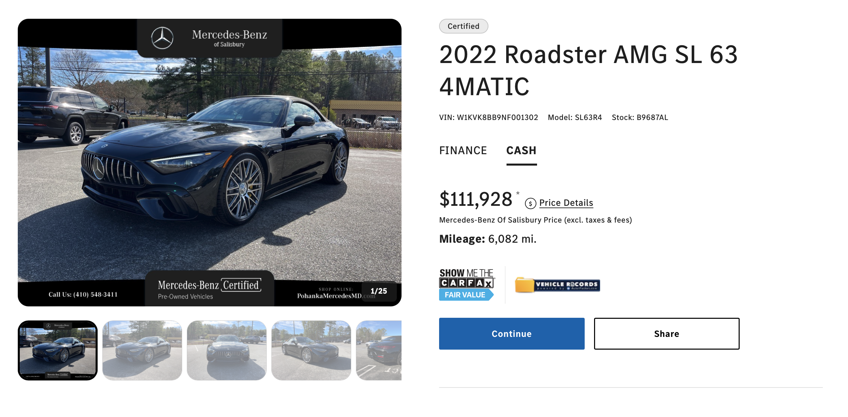This screenshot has height=417, width=848.
Task: Click the dollar sign Price Details icon
Action: click(530, 203)
